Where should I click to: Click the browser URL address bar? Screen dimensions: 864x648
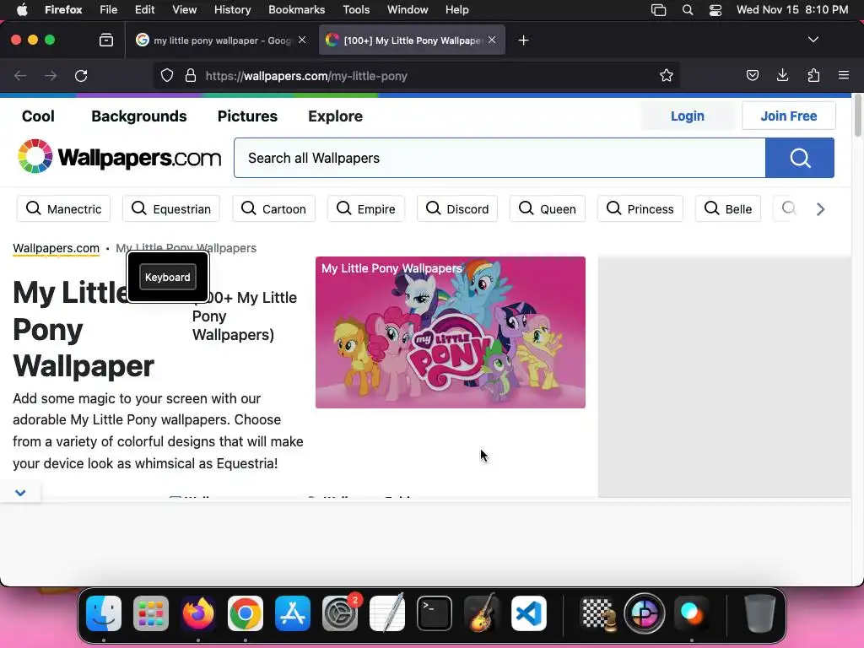tap(416, 75)
